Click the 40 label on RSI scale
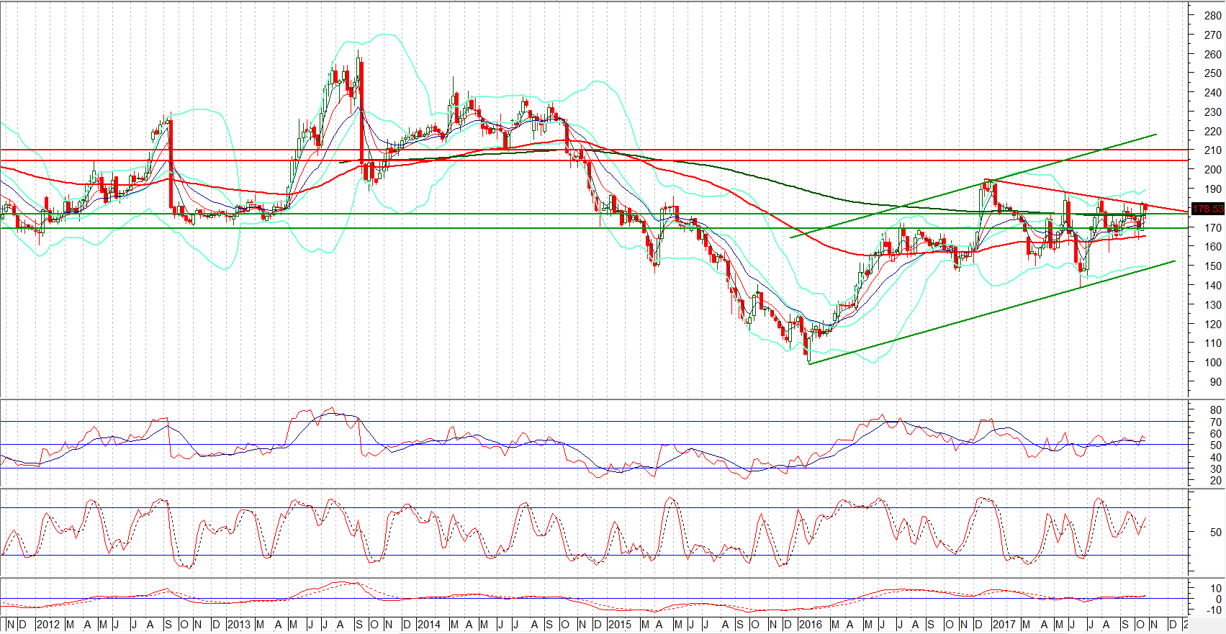The width and height of the screenshot is (1226, 634). pos(1216,457)
